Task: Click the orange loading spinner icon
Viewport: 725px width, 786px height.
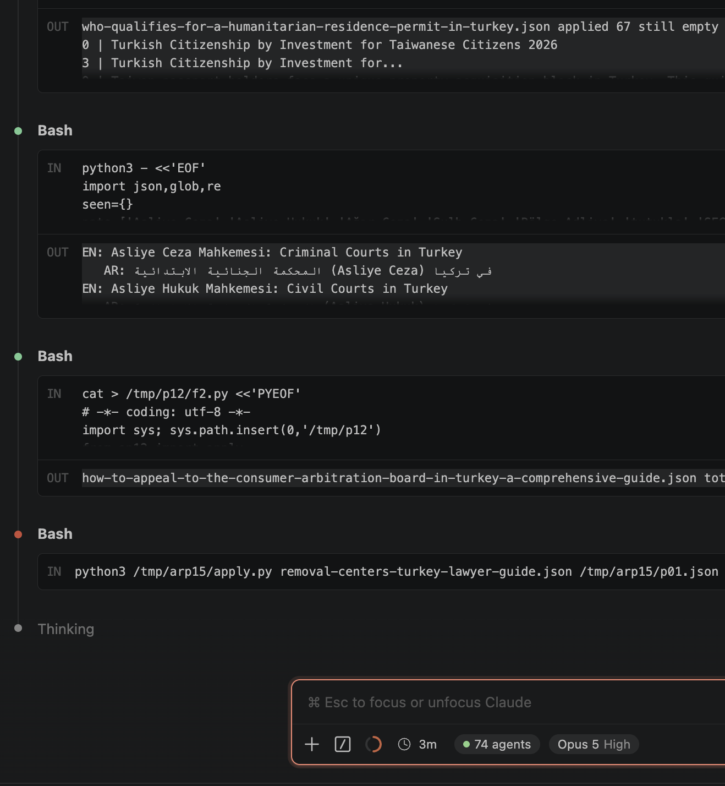Action: click(374, 744)
